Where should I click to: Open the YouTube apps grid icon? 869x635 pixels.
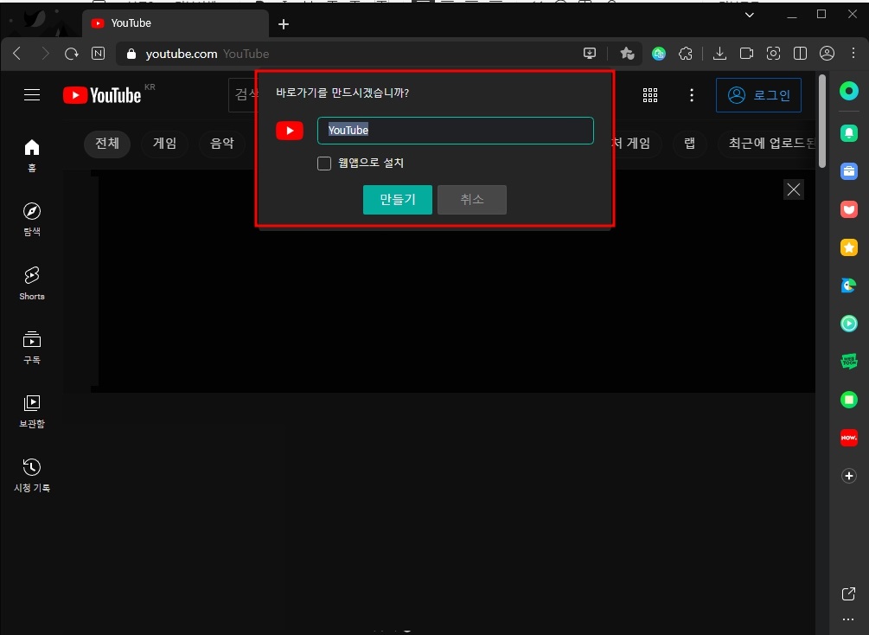pos(650,95)
